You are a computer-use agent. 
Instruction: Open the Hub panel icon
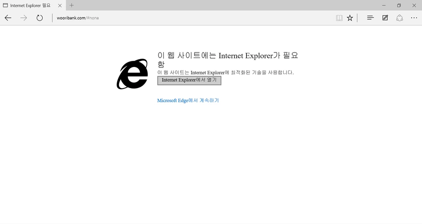370,18
